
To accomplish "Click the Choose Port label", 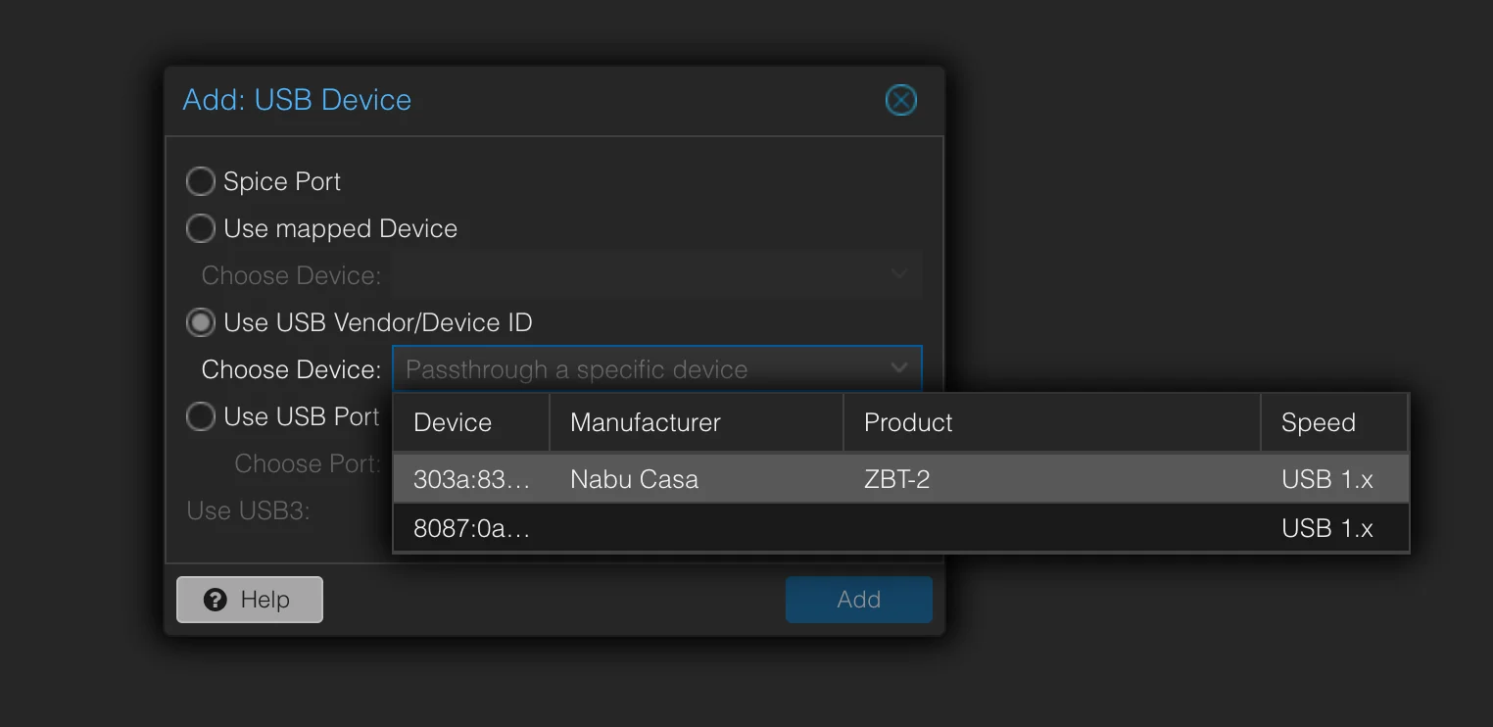I will pyautogui.click(x=308, y=463).
